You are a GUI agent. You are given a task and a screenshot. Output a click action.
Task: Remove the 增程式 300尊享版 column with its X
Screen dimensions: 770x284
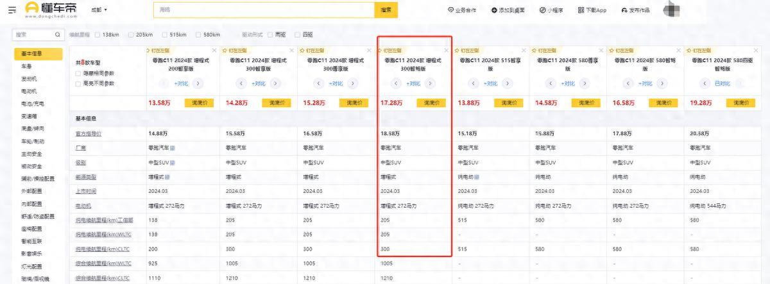pyautogui.click(x=370, y=50)
